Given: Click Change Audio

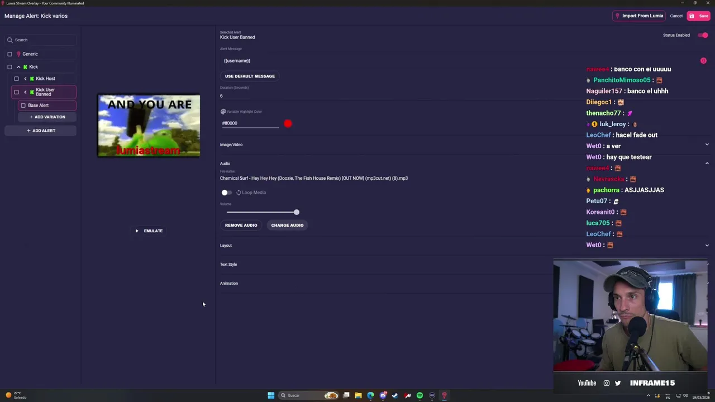Looking at the screenshot, I should tap(287, 226).
